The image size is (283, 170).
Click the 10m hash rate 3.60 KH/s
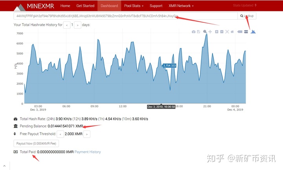[140, 119]
